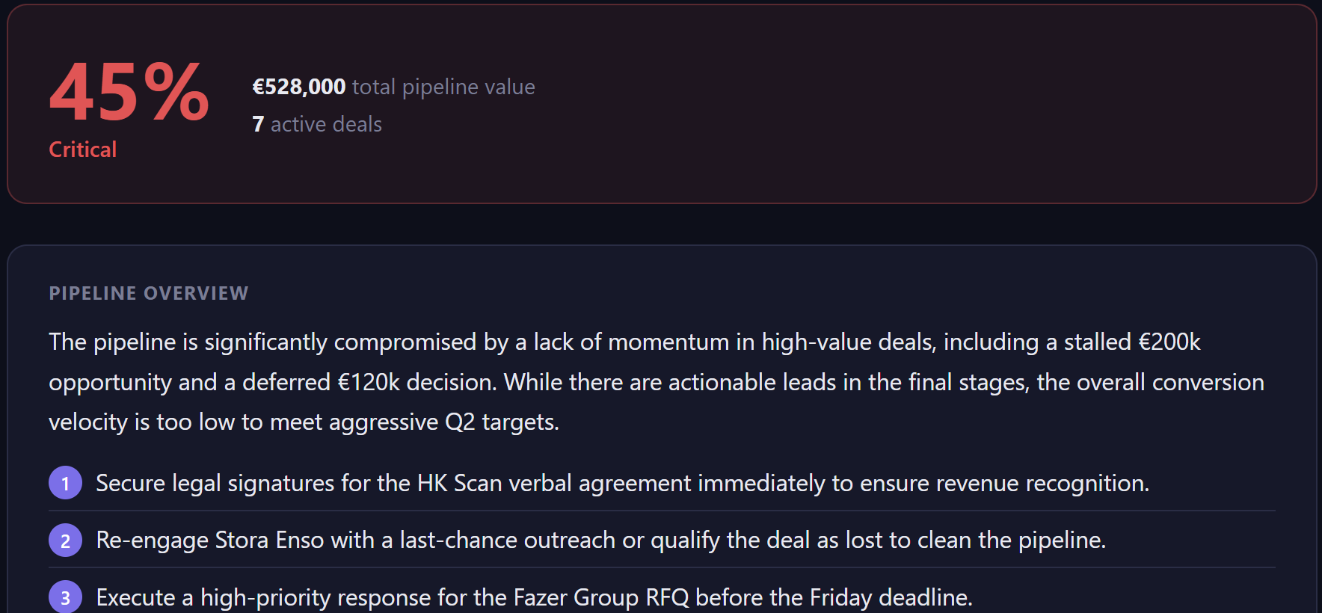Image resolution: width=1322 pixels, height=613 pixels.
Task: Open the Re-engage Stora Enso action item
Action: click(x=601, y=540)
